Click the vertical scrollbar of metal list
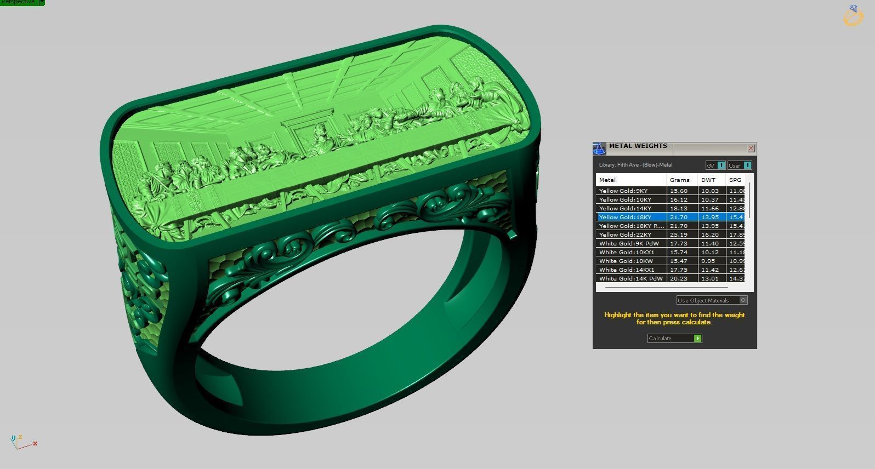 (x=749, y=200)
